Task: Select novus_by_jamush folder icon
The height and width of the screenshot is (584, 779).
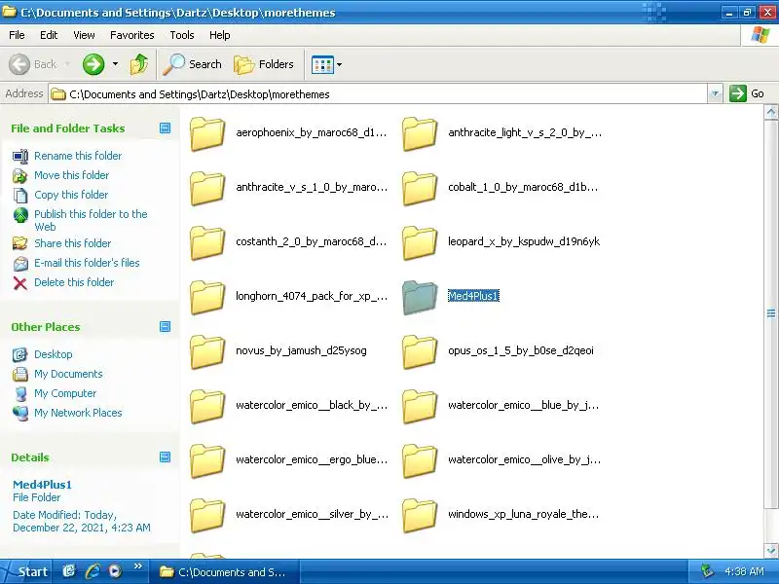Action: point(207,351)
